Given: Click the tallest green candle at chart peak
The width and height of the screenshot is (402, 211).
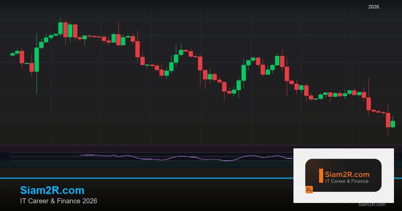Looking at the screenshot, I should coord(60,28).
